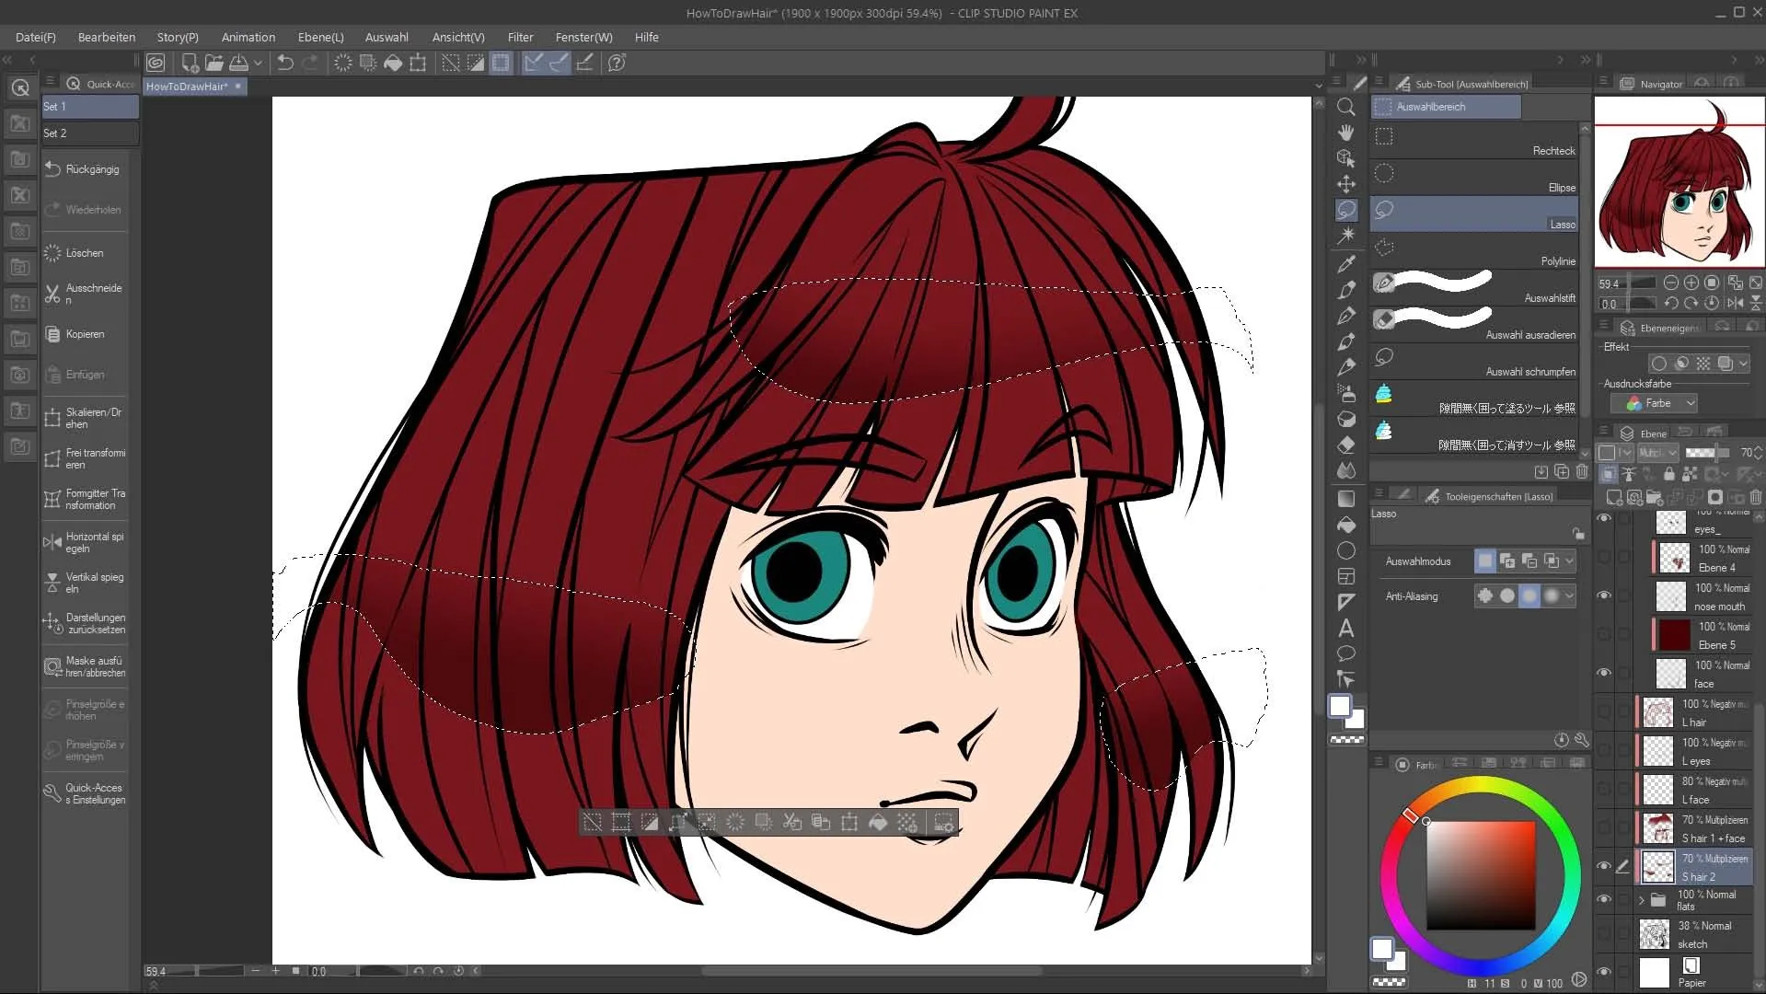Viewport: 1766px width, 994px height.
Task: Open Clip Studio via the spiral icon
Action: pyautogui.click(x=156, y=63)
